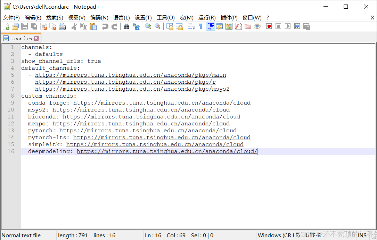The height and width of the screenshot is (240, 377).
Task: Click the Find binoculars icon
Action: 127,26
